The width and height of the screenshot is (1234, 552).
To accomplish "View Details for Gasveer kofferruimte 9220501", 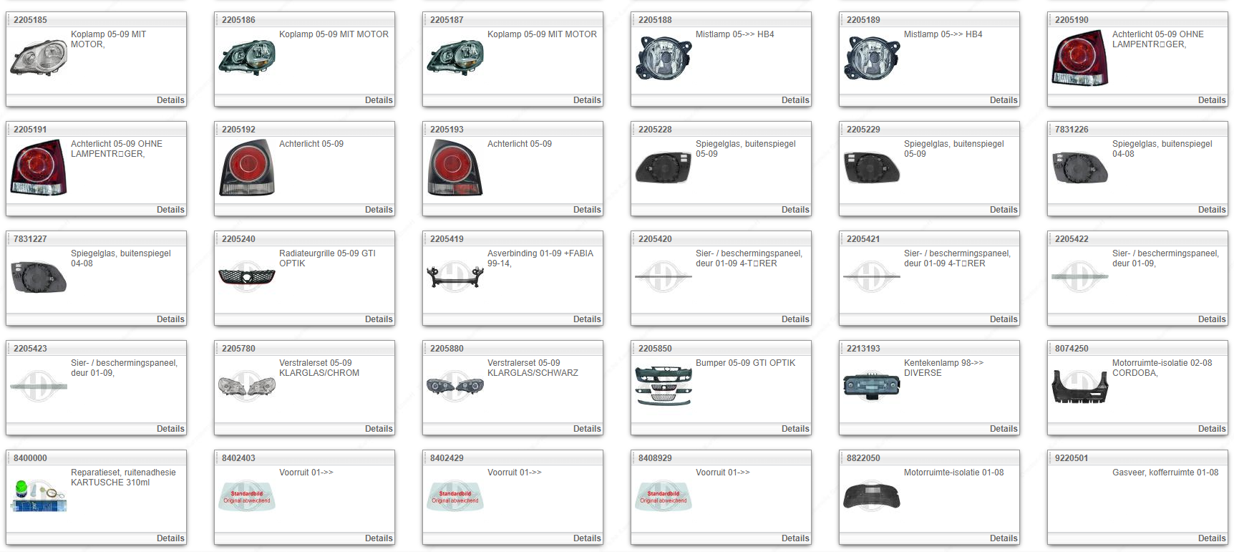I will tap(1211, 538).
